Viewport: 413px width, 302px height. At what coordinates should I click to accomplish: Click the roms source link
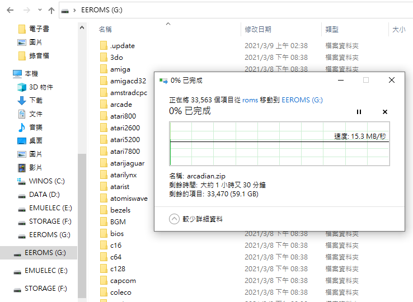tap(250, 100)
